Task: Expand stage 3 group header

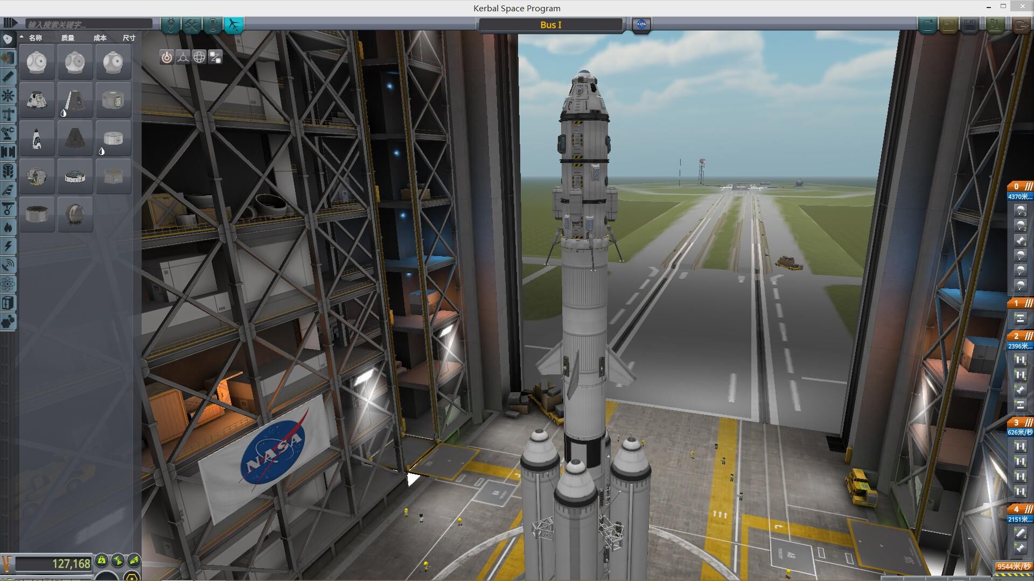Action: pos(1021,422)
